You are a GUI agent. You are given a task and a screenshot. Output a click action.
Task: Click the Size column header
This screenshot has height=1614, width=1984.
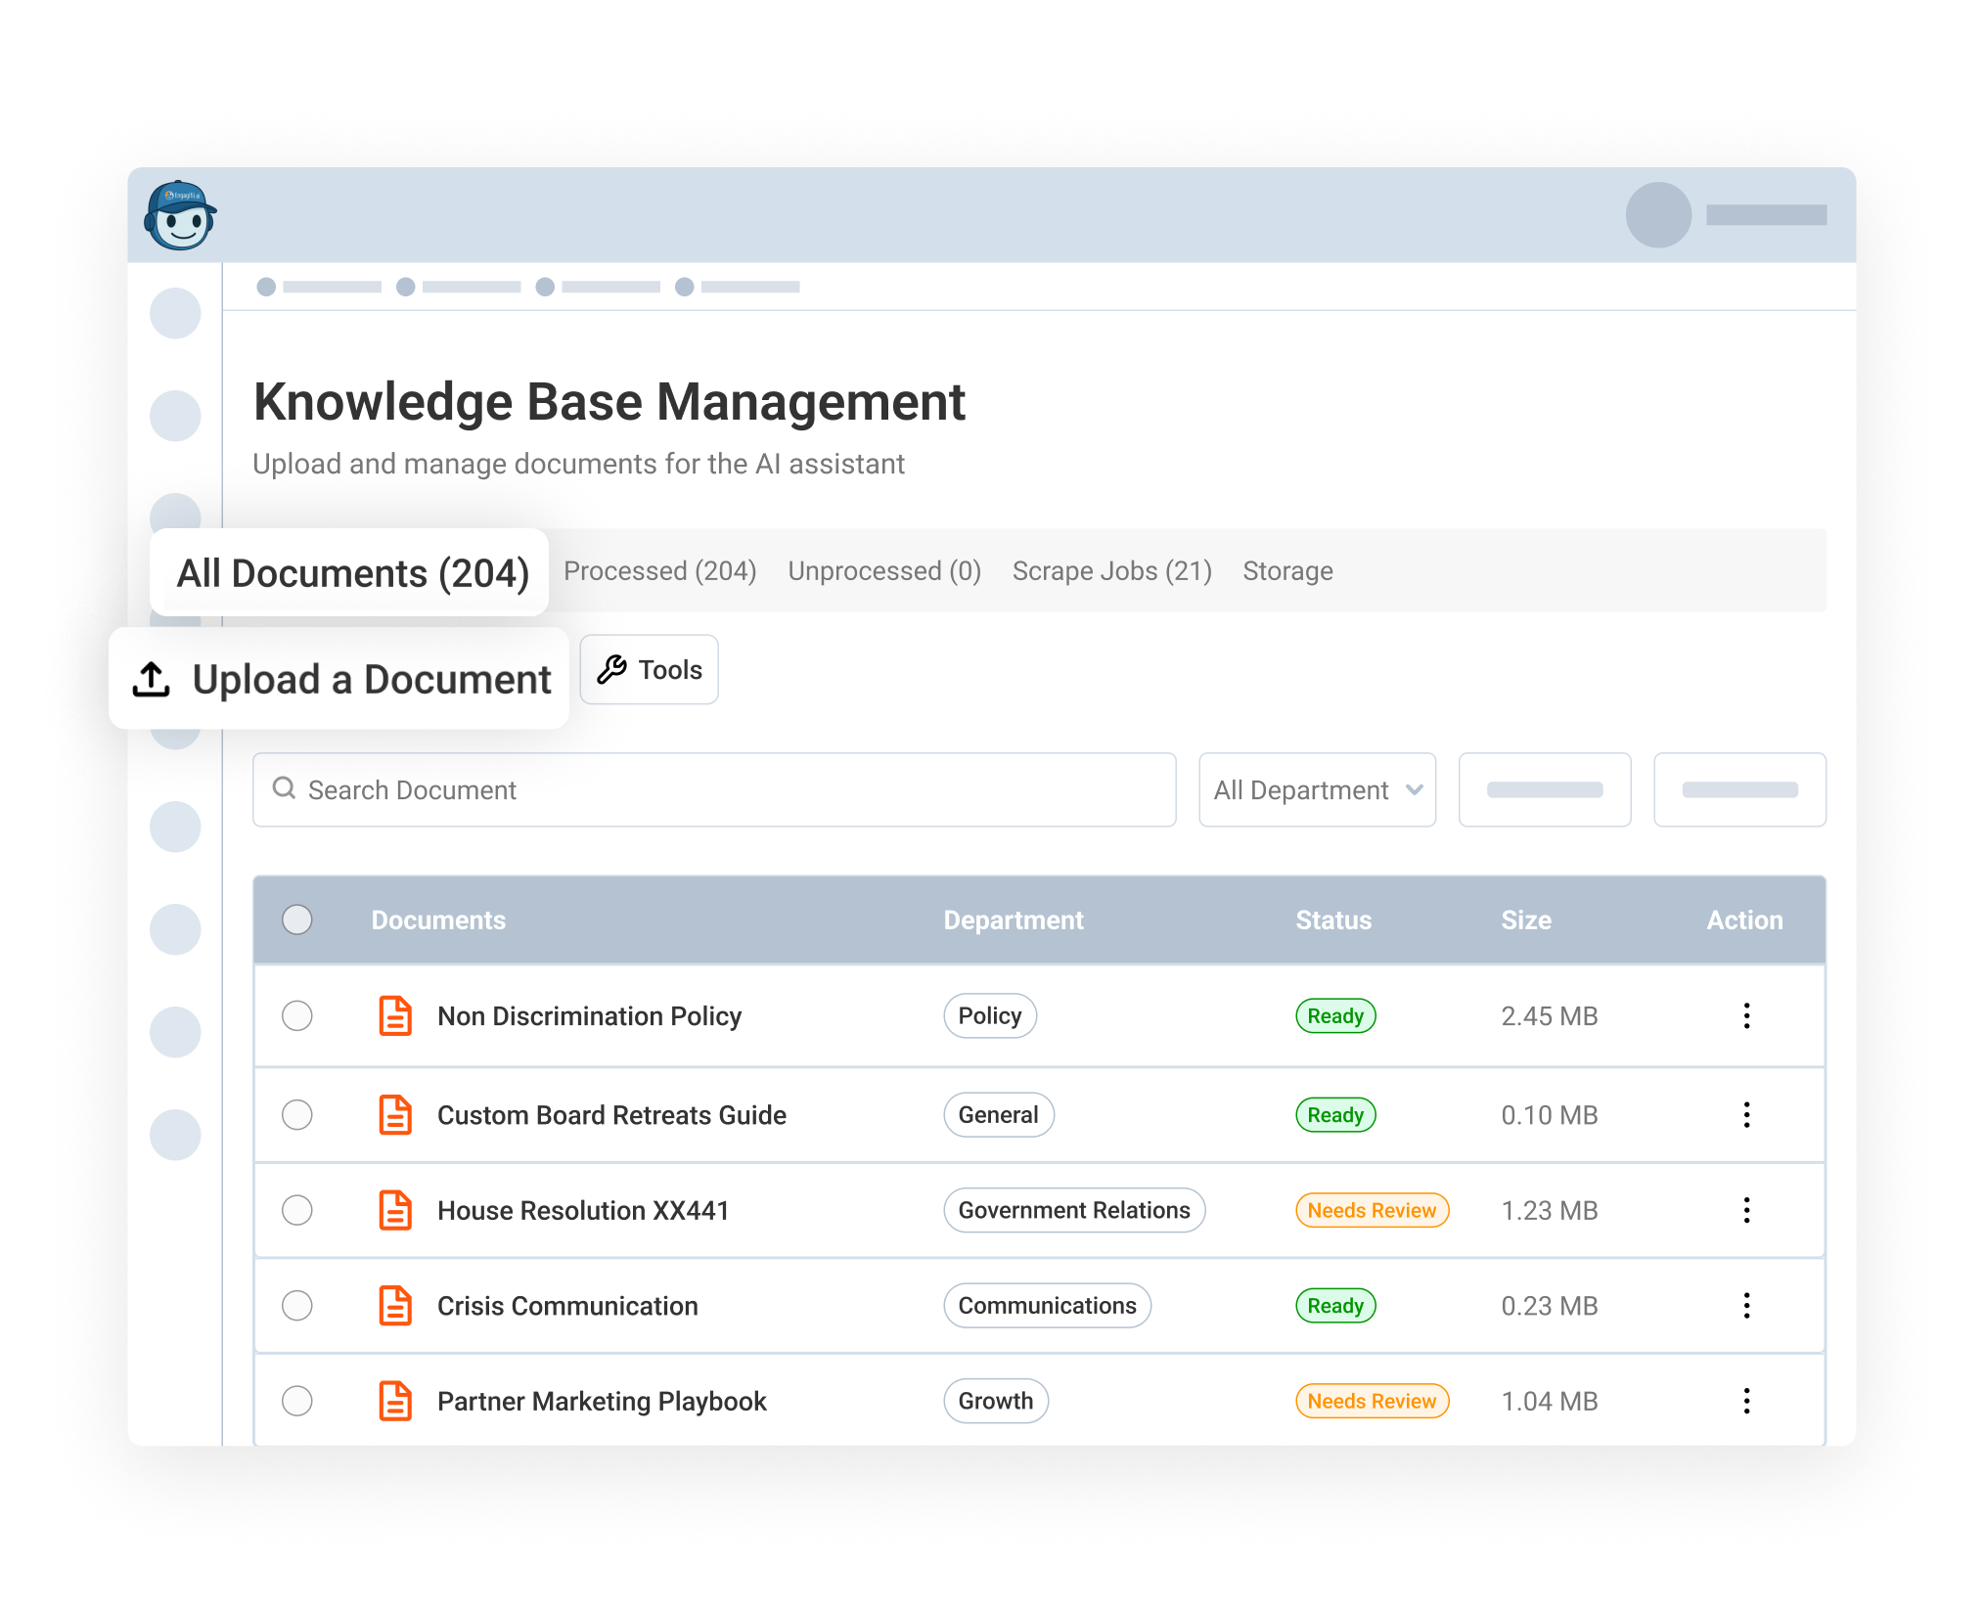point(1526,919)
